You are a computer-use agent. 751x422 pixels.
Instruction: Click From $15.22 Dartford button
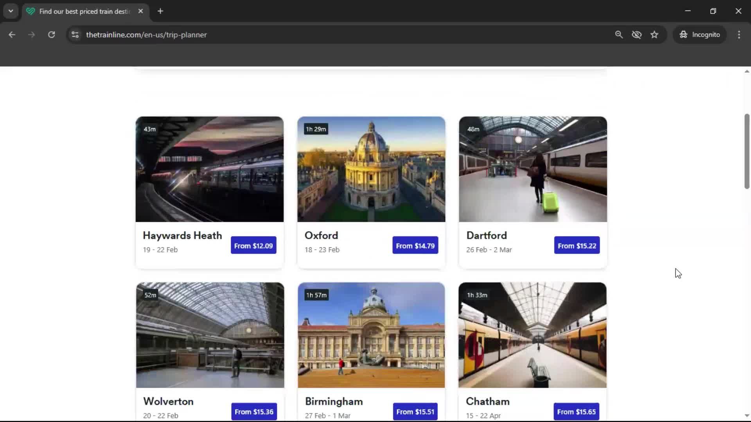pos(577,246)
